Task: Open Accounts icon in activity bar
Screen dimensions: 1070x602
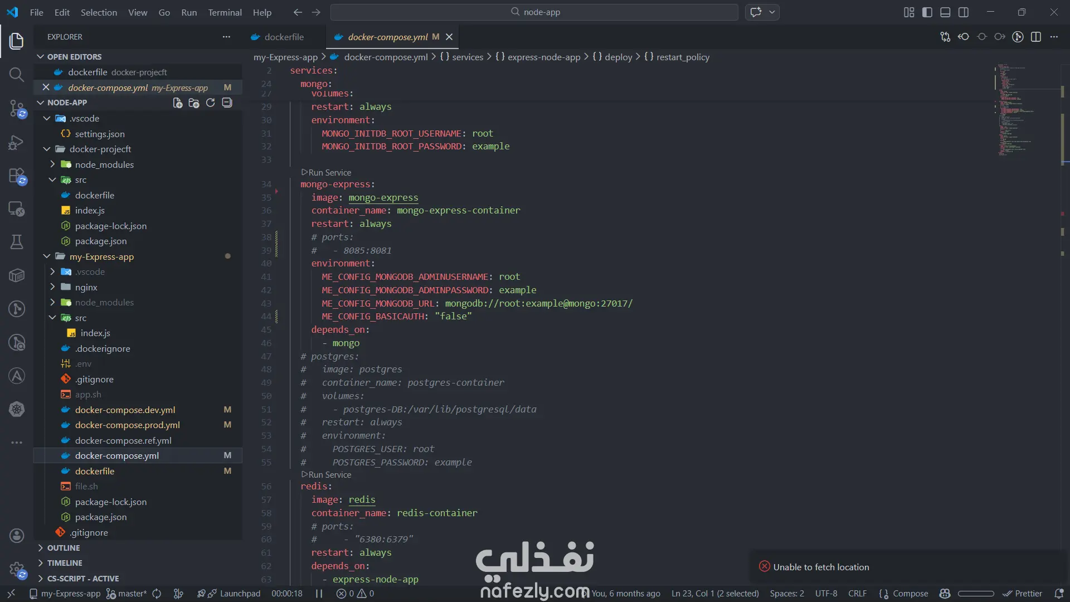Action: point(17,536)
